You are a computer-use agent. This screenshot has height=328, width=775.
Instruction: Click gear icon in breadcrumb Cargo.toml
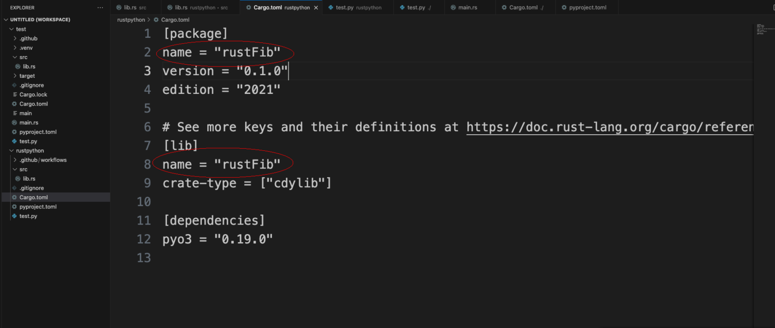156,20
